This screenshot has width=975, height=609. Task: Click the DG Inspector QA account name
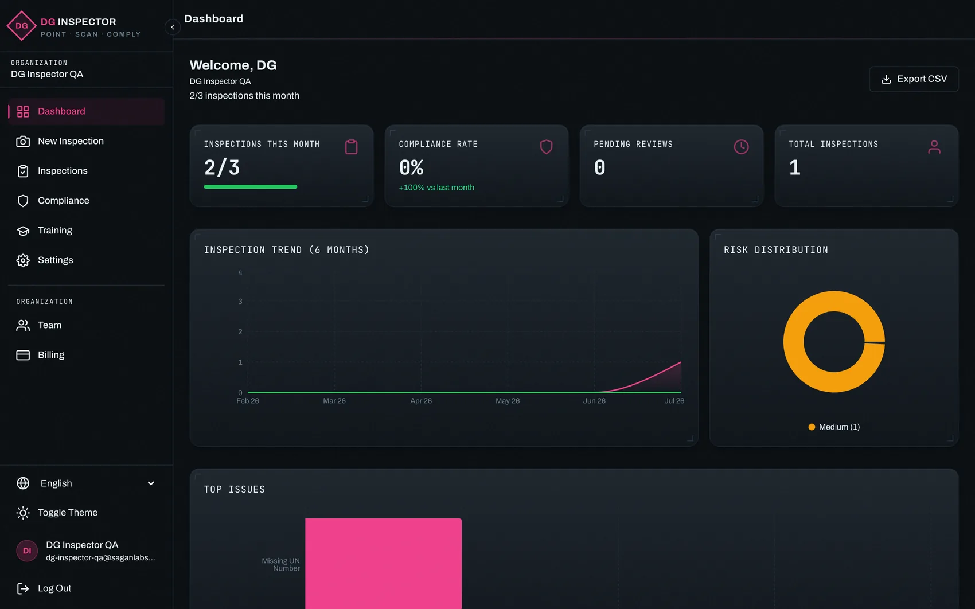(82, 545)
